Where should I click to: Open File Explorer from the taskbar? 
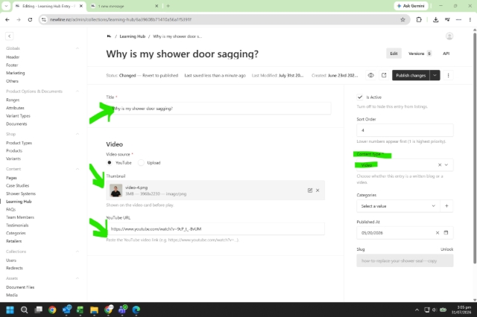tap(95, 310)
